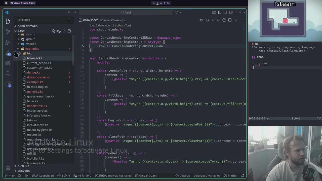Open file history timeline icon in editor toolbar
Viewport: 322px width, 181px height.
coord(202,20)
